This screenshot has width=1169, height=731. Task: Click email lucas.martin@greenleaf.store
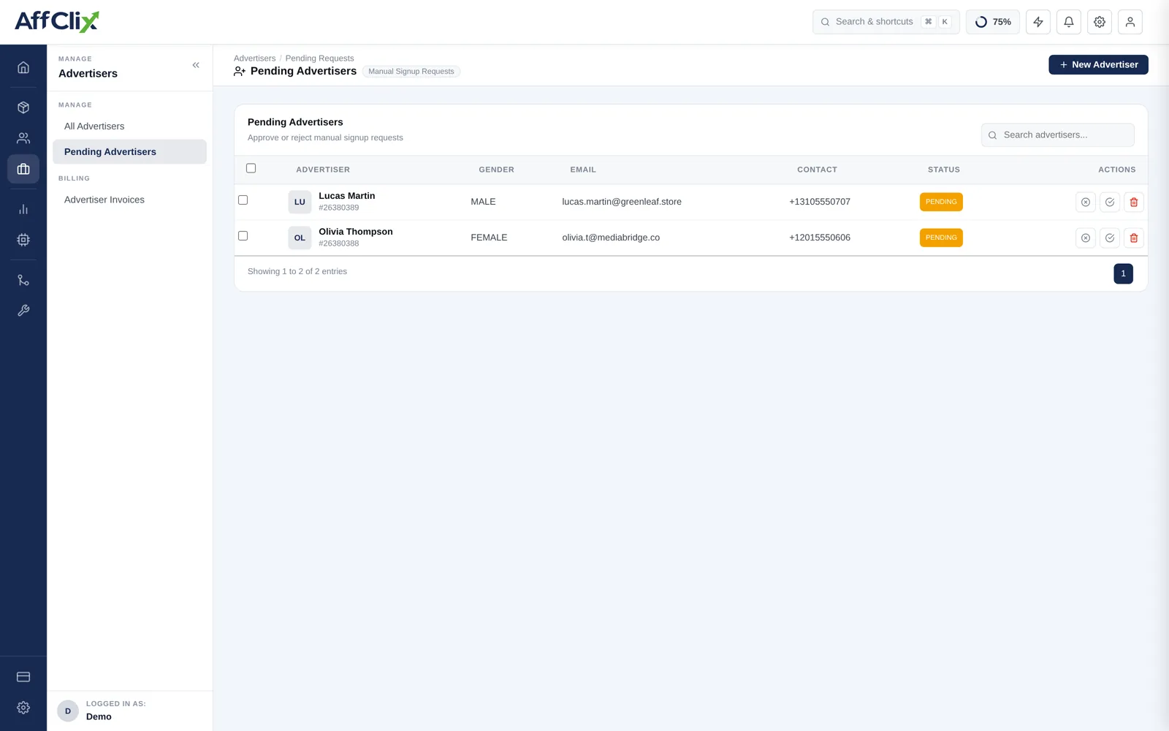click(x=622, y=202)
